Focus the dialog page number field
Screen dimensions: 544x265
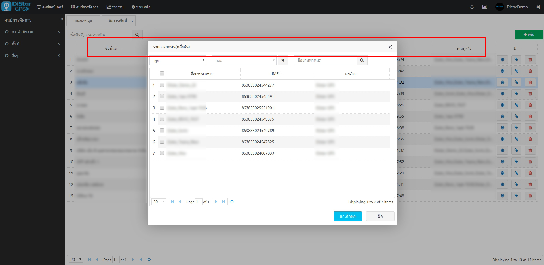pyautogui.click(x=199, y=202)
